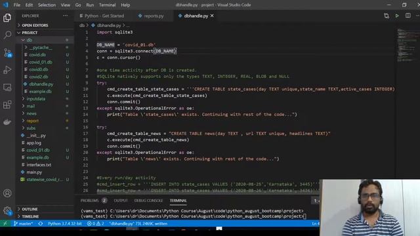420x236 pixels.
Task: Click the db breadcrumb segment
Action: point(81,25)
